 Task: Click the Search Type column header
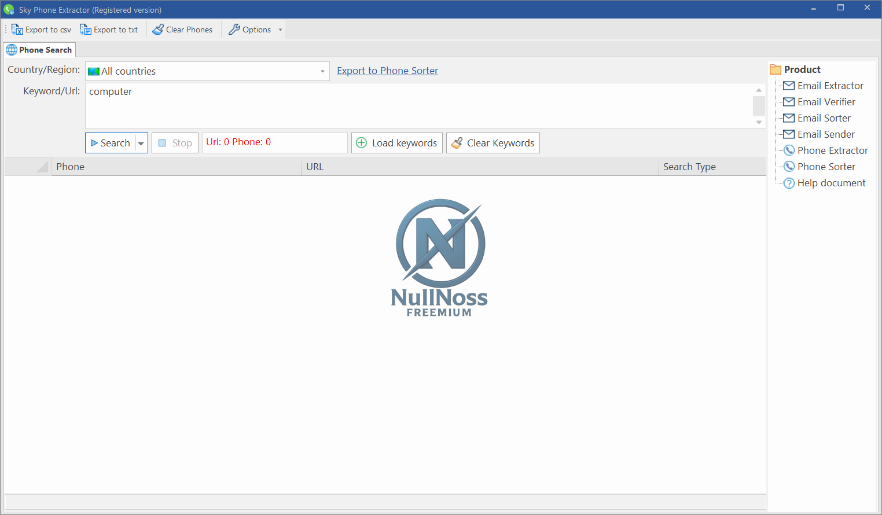712,167
